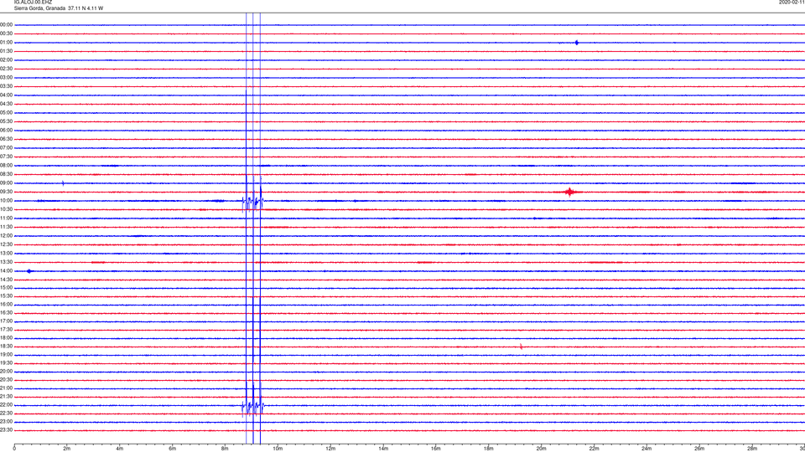Click the 18m tick label on axis

[x=489, y=449]
